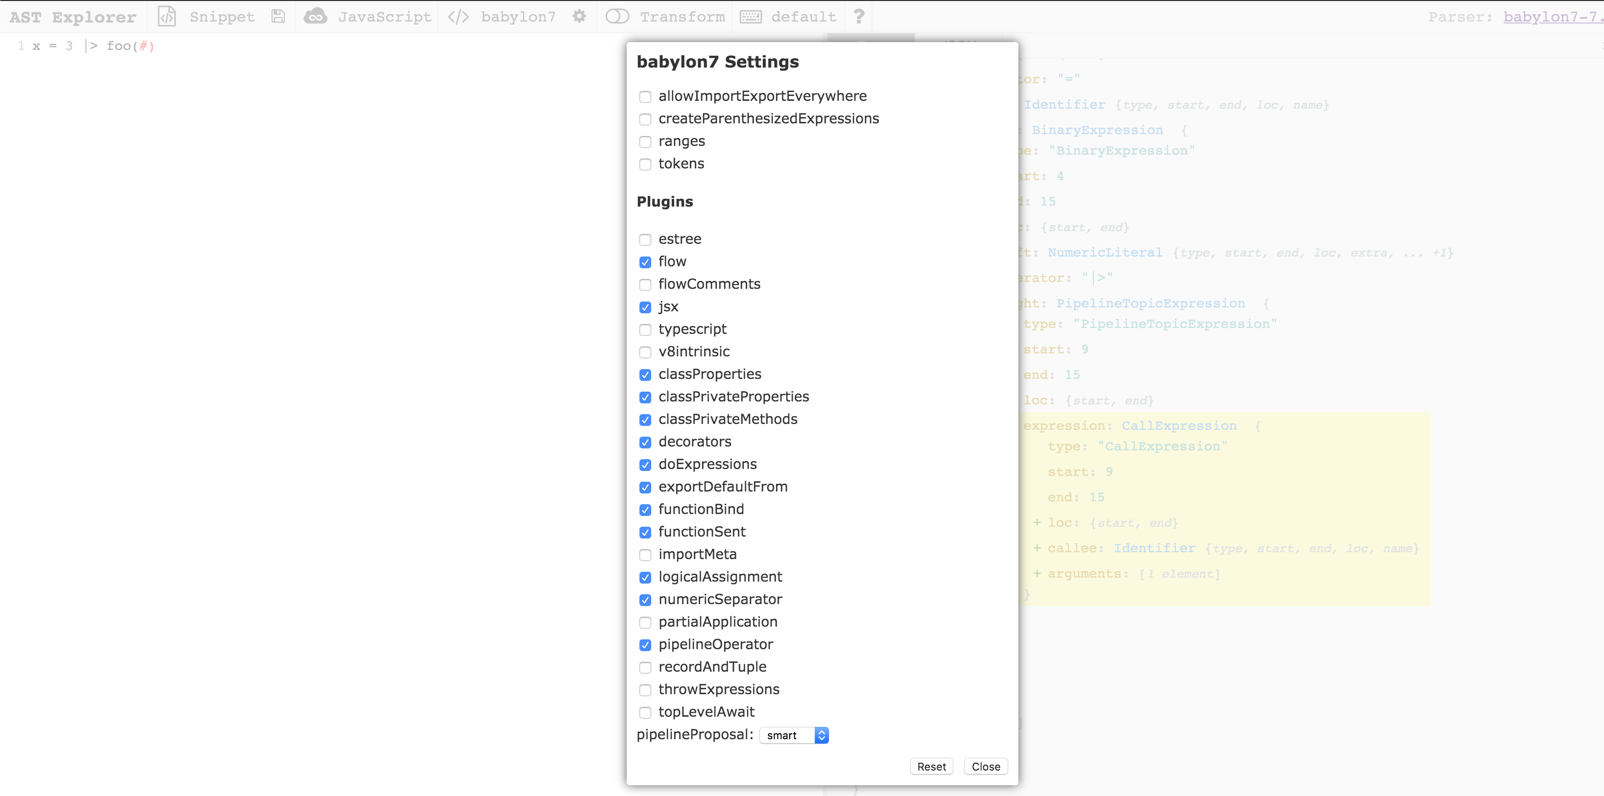
Task: Close the babylon7 Settings dialog
Action: coord(986,766)
